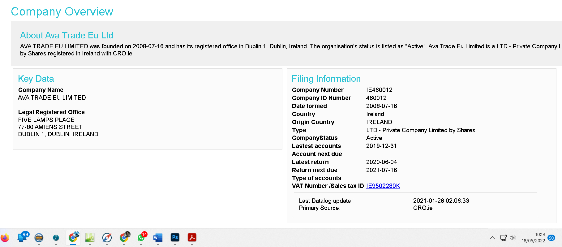Click the Company Name label in Key Data
Viewport: 562px width, 247px height.
[x=41, y=90]
